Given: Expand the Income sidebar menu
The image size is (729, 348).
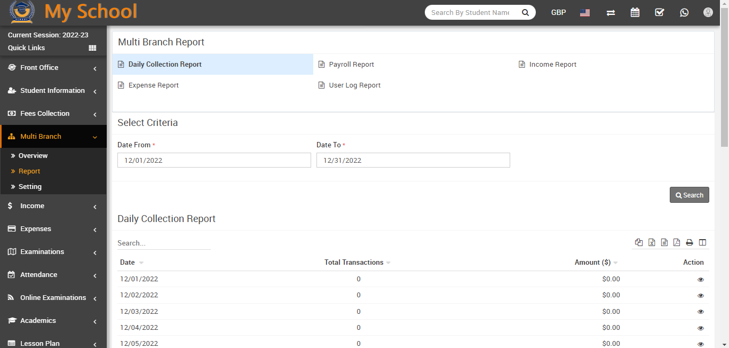Looking at the screenshot, I should pos(53,206).
